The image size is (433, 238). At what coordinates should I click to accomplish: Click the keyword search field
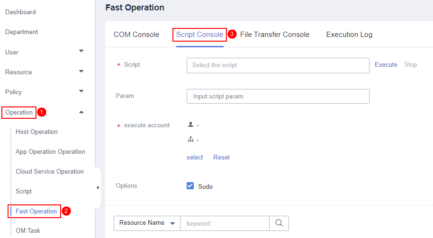[x=225, y=223]
